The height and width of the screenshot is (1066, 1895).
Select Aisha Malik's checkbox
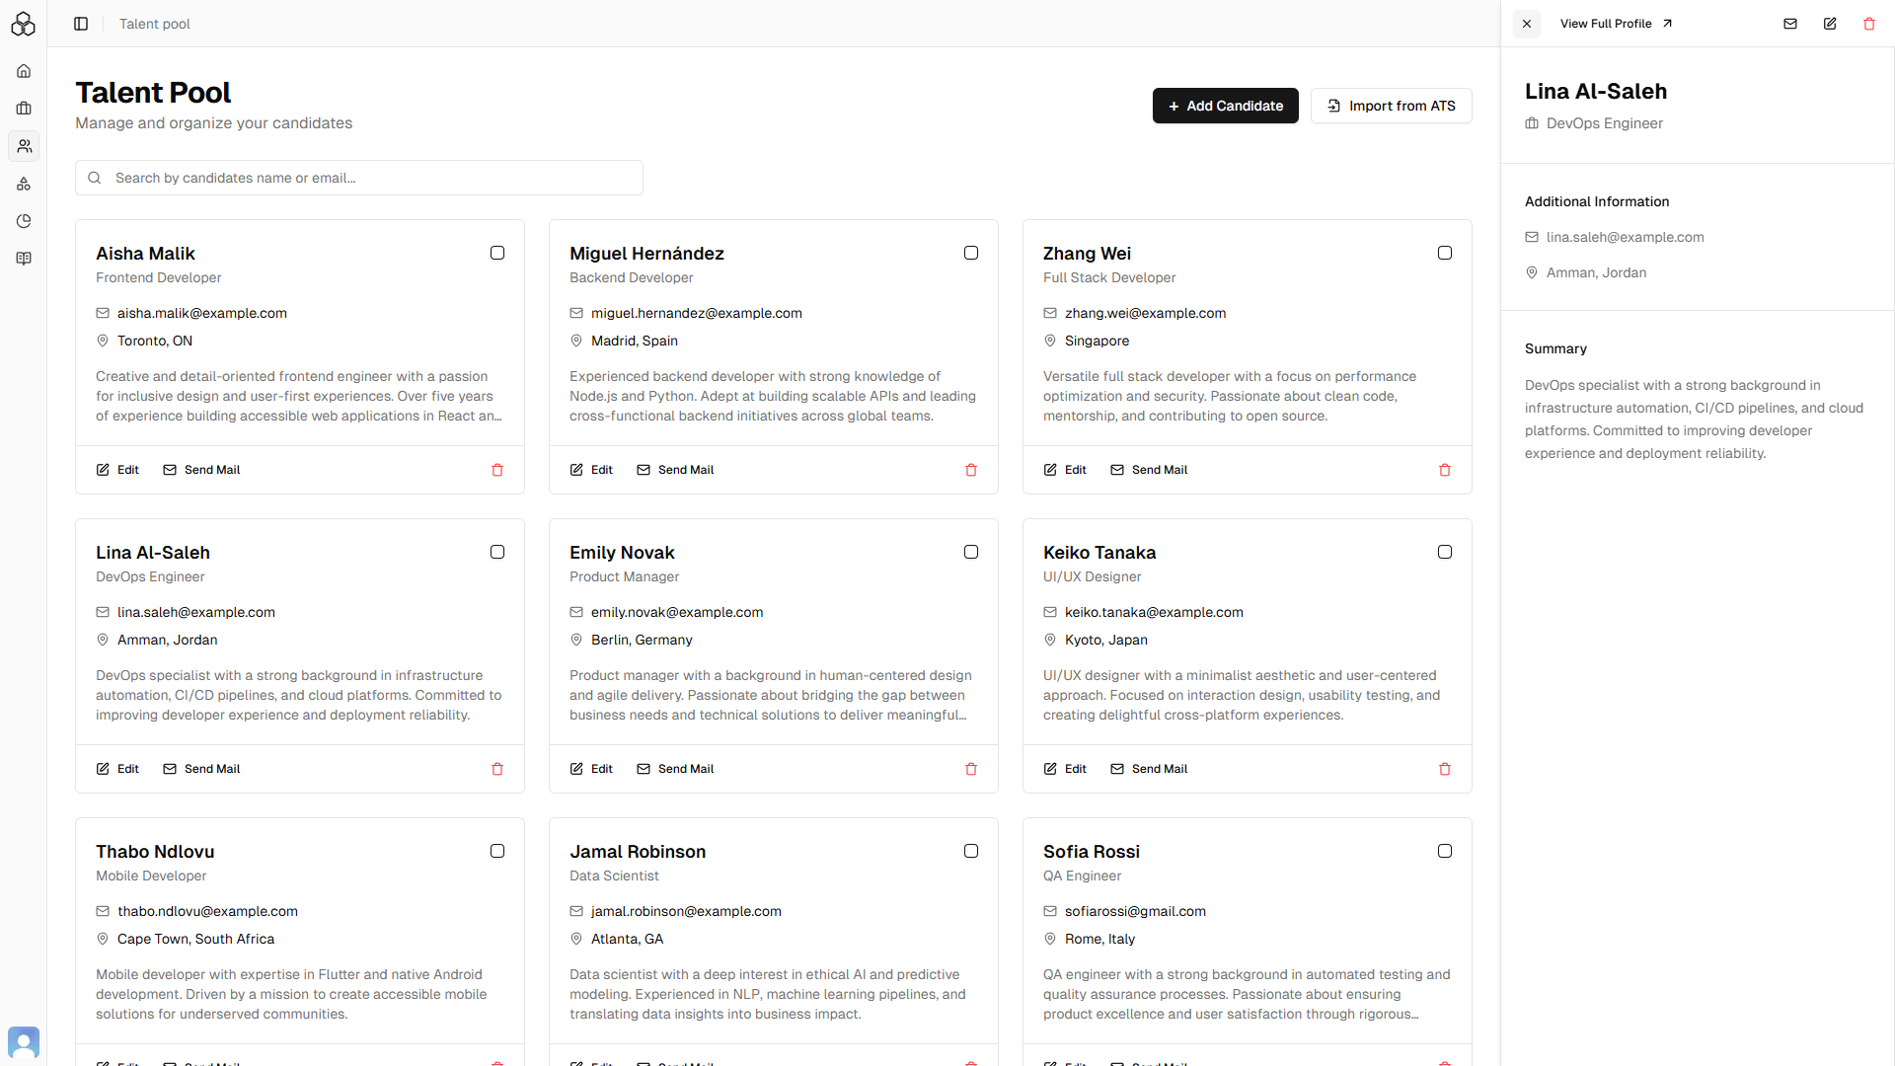pyautogui.click(x=497, y=253)
